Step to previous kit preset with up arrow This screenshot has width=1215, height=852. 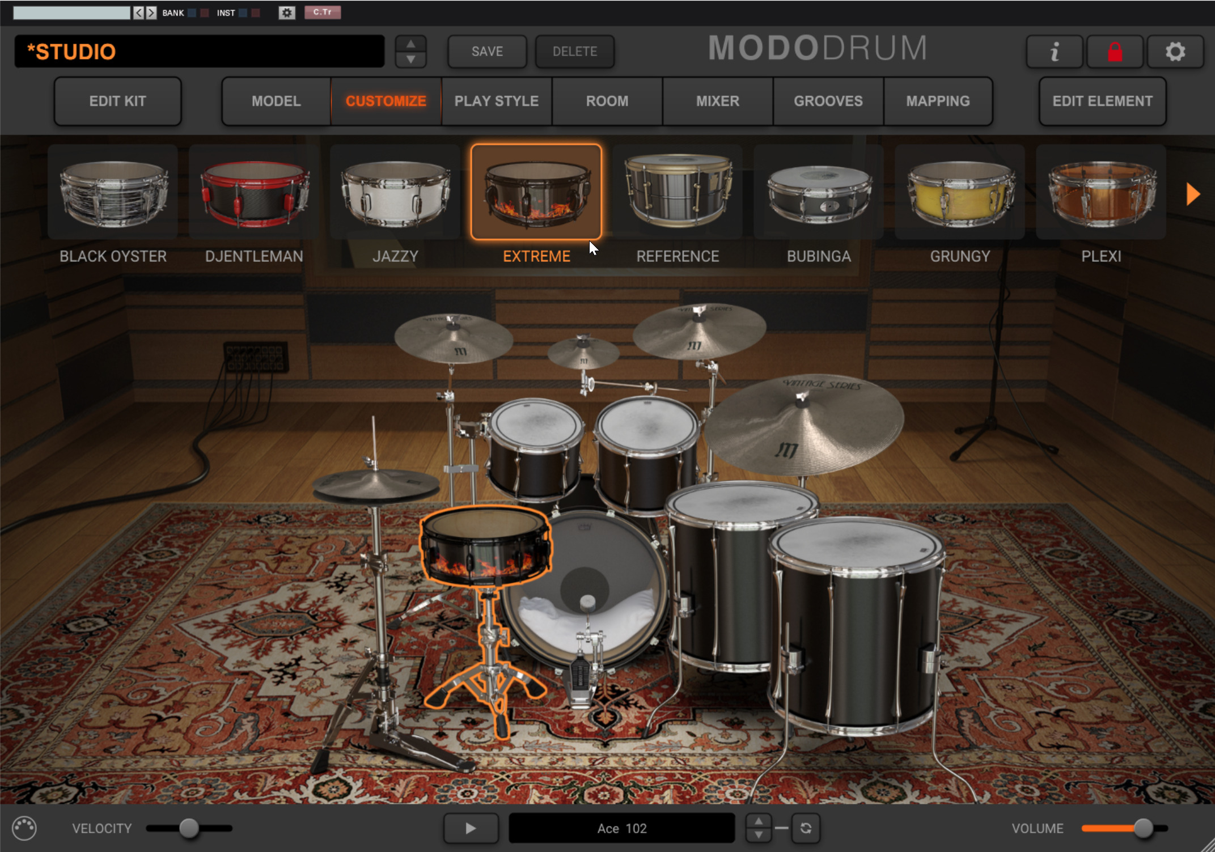point(410,44)
